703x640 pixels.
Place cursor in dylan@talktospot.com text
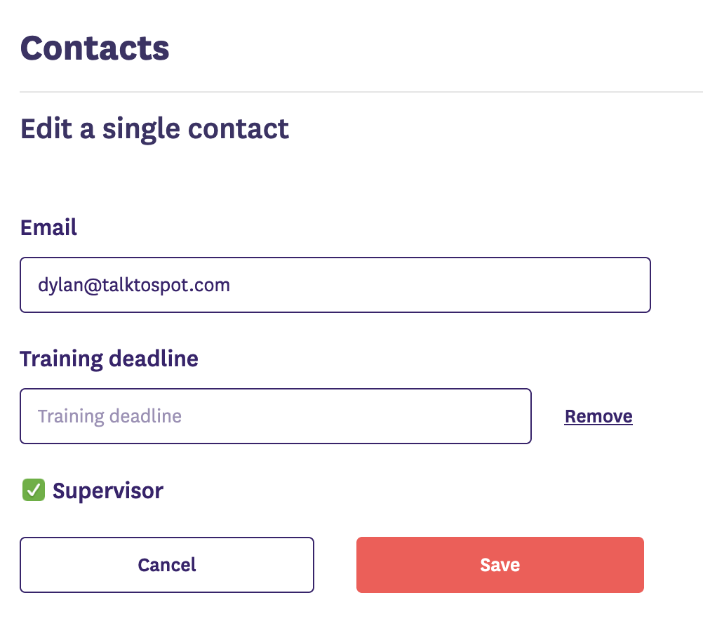[134, 285]
